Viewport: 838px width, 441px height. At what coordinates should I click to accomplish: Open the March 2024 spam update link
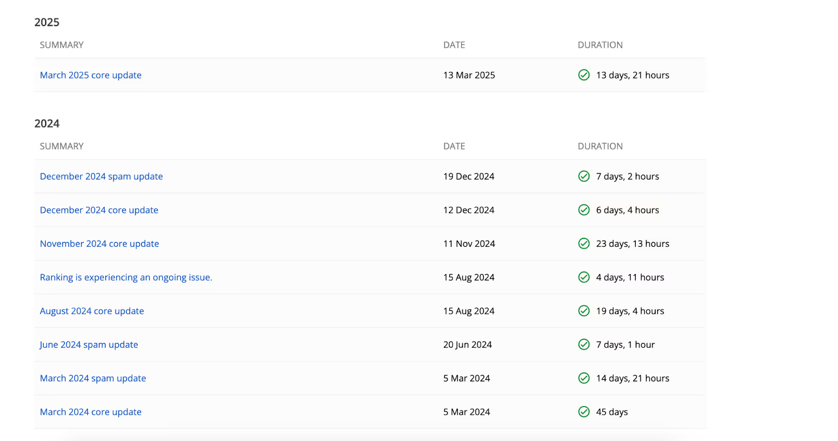93,378
